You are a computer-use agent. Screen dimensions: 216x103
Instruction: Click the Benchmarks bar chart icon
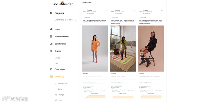click(x=51, y=44)
